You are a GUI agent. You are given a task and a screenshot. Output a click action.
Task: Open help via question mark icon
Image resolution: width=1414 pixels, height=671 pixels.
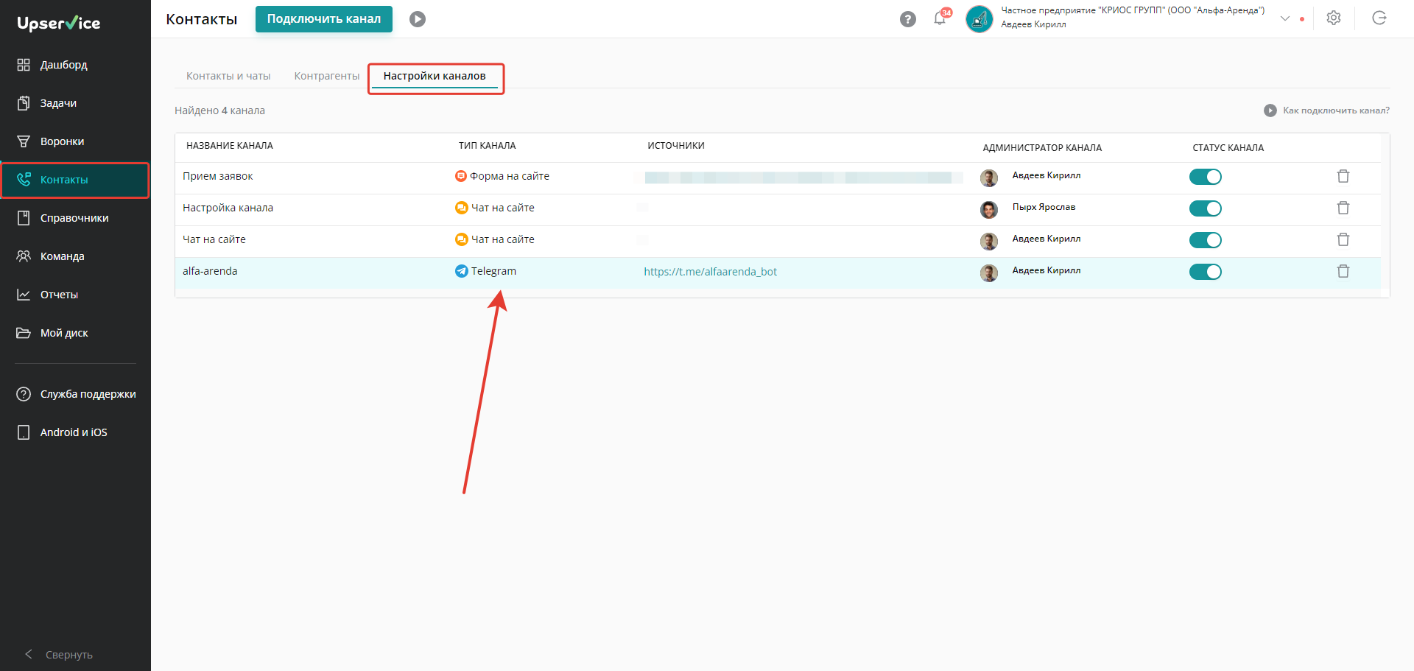pyautogui.click(x=908, y=19)
